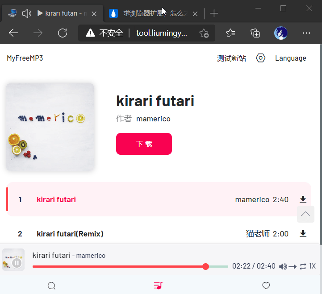Toggle sequential play arrow icon
Screen dimensions: 322x294
(x=293, y=266)
